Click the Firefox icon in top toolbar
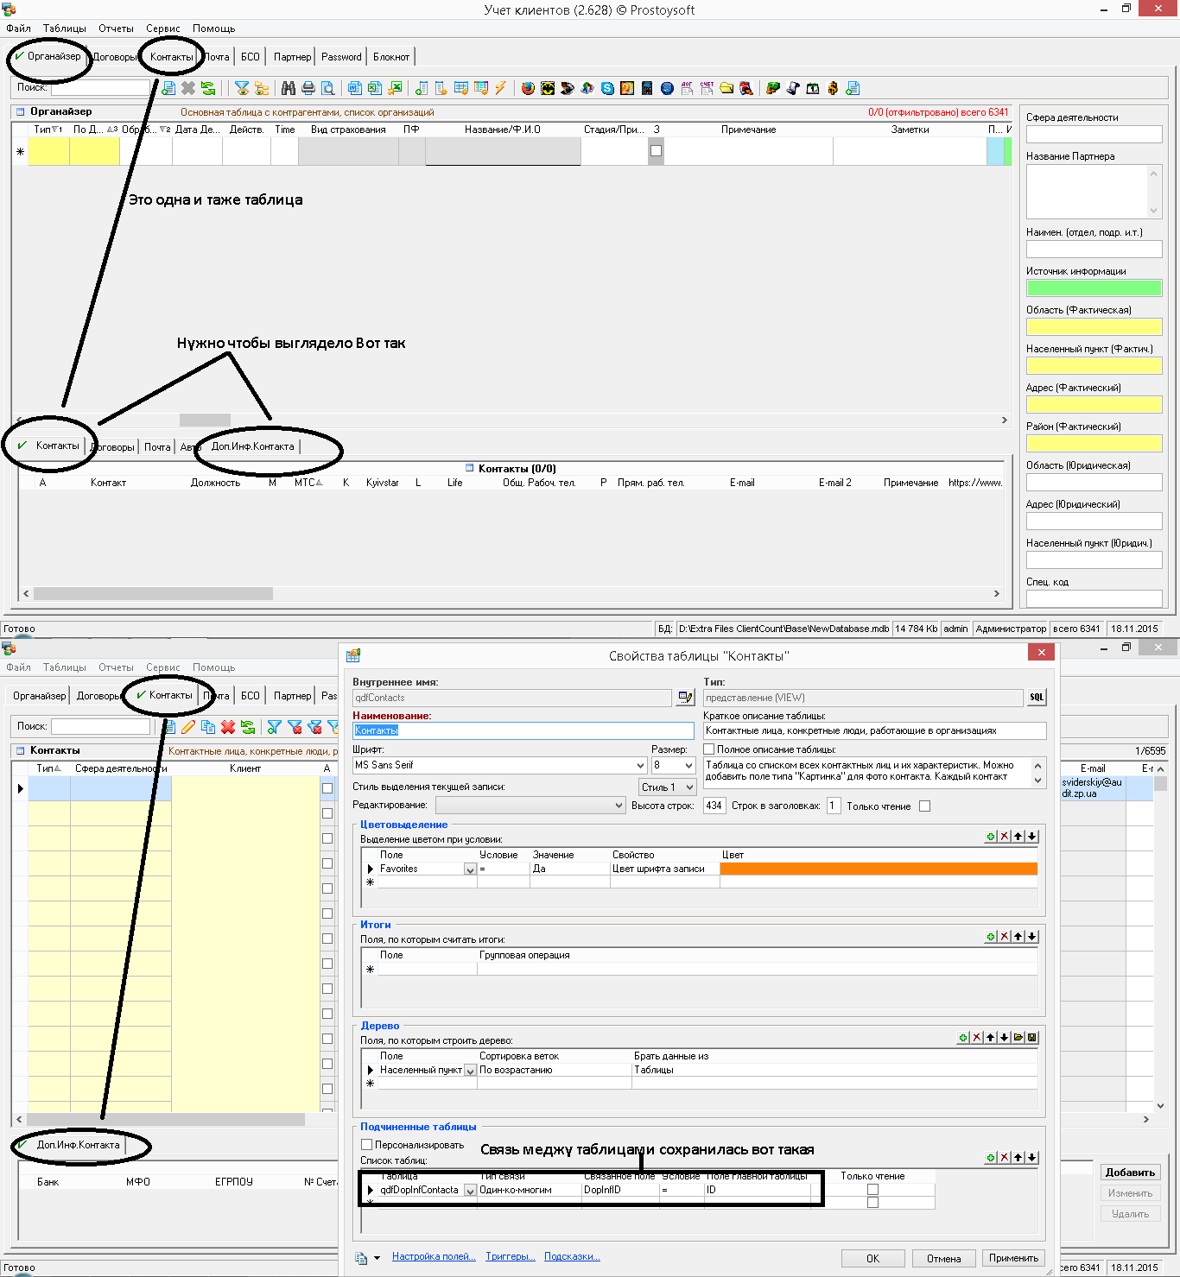Screen dimensions: 1180x1277 click(528, 88)
